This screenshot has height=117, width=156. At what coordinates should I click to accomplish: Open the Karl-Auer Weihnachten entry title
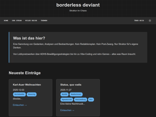tap(27, 85)
